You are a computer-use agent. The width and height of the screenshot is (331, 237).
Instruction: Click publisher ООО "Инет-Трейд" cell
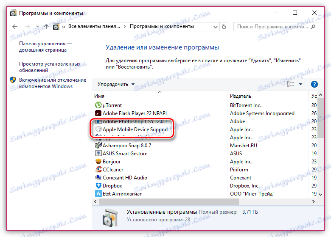[252, 194]
